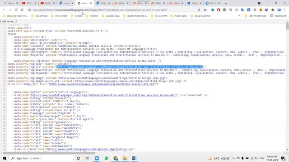
Task: Open the Reading list
Action: click(x=278, y=16)
